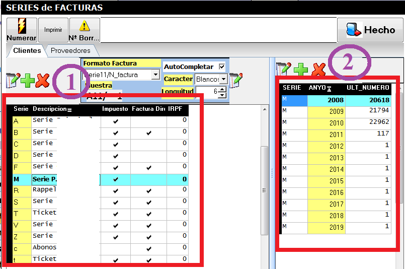Toggle the AutoCompletar checkbox
Image resolution: width=405 pixels, height=269 pixels.
pyautogui.click(x=222, y=67)
